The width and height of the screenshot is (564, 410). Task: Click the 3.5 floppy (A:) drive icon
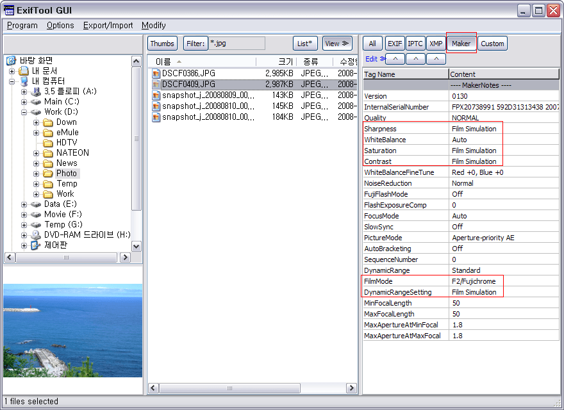36,92
